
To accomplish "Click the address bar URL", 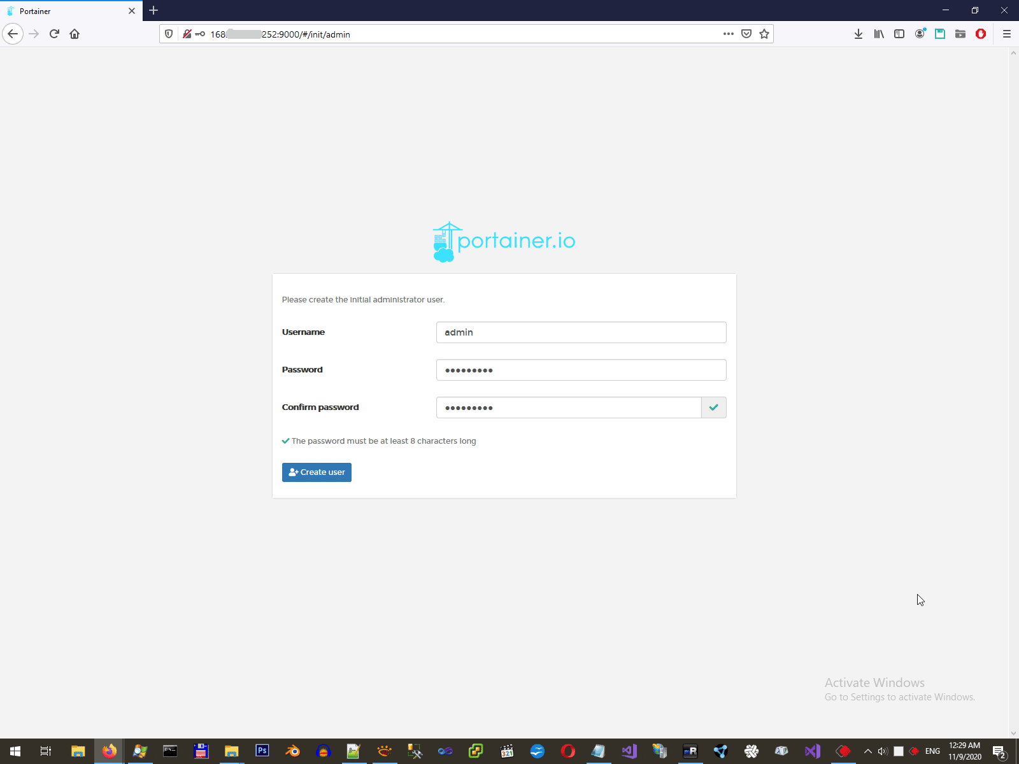I will tap(280, 34).
